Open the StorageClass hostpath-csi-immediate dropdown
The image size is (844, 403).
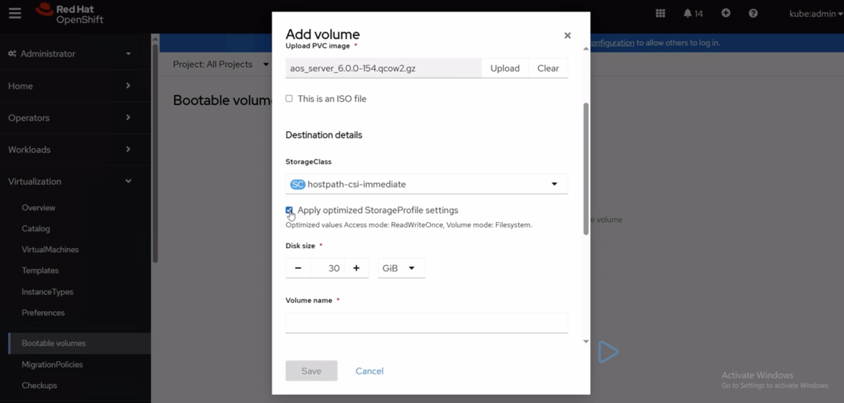click(x=426, y=184)
